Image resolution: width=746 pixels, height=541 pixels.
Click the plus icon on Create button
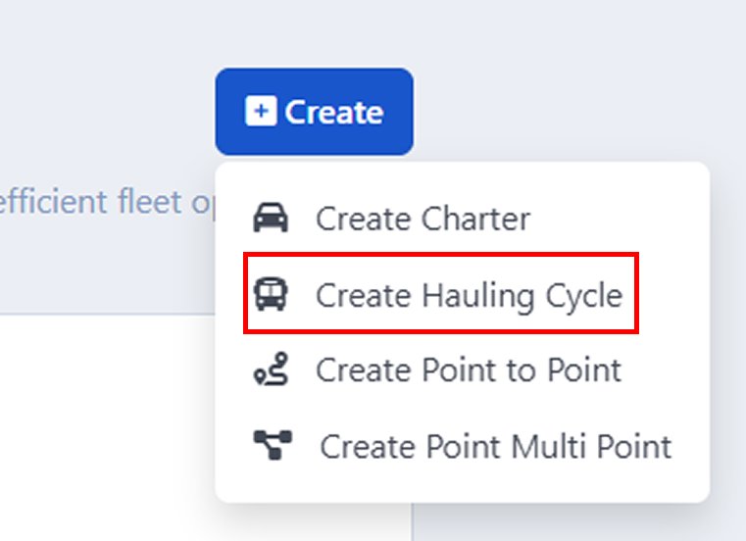coord(260,112)
